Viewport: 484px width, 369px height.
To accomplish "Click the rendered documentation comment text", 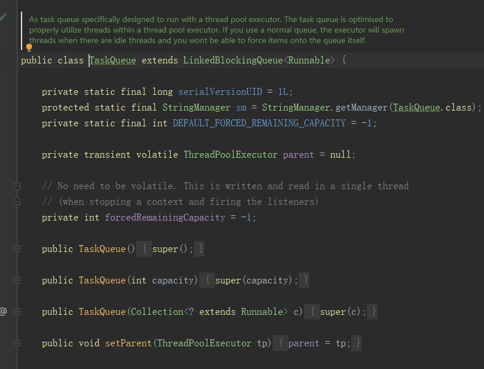I will pyautogui.click(x=217, y=30).
